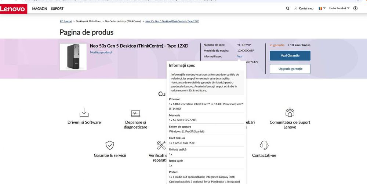Open the accessibility icon in header
The image size is (367, 184).
tap(355, 8)
